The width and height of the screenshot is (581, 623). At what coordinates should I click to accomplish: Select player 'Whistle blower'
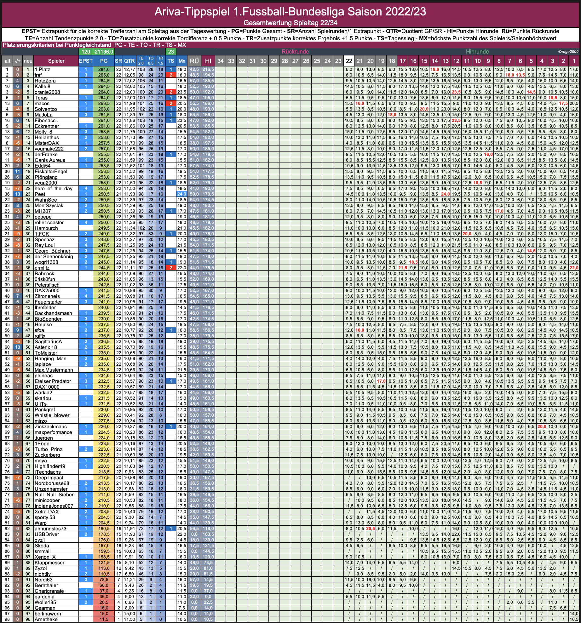coord(52,415)
